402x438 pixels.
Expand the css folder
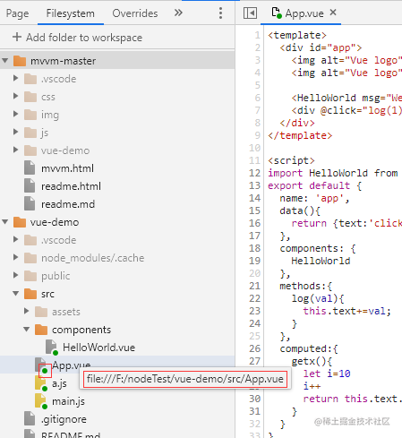pos(15,96)
